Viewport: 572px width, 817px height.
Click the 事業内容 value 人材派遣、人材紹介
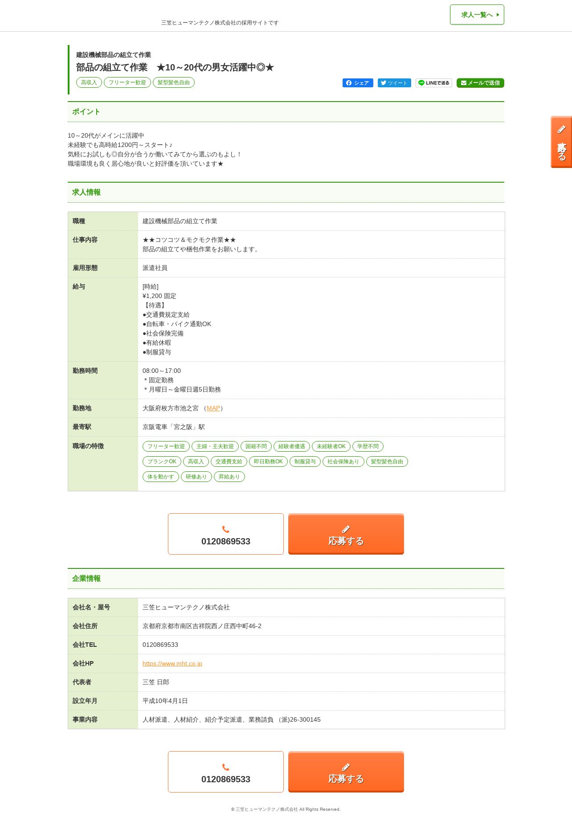(232, 719)
